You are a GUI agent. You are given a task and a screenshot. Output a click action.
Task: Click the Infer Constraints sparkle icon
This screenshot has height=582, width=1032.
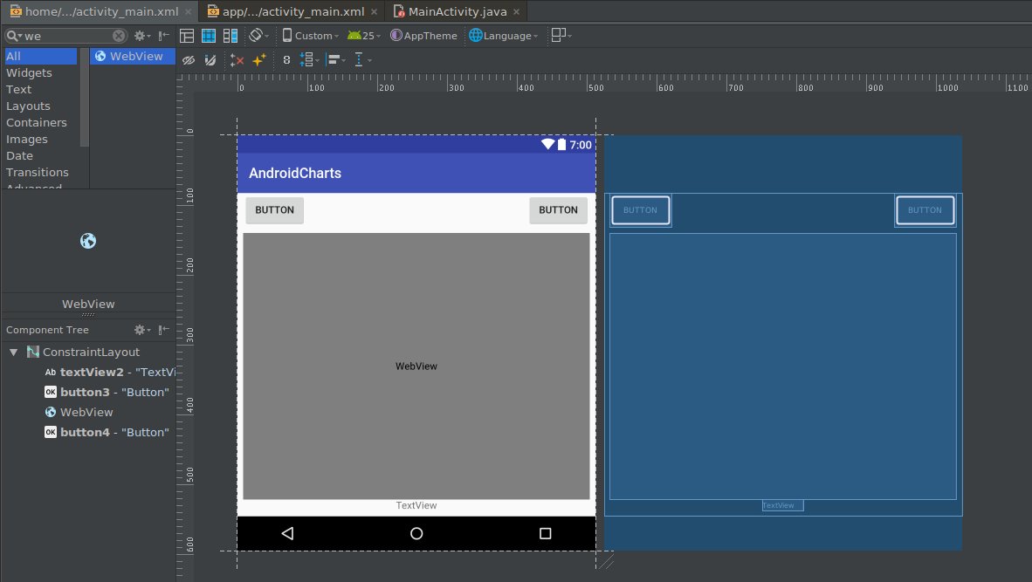point(259,60)
